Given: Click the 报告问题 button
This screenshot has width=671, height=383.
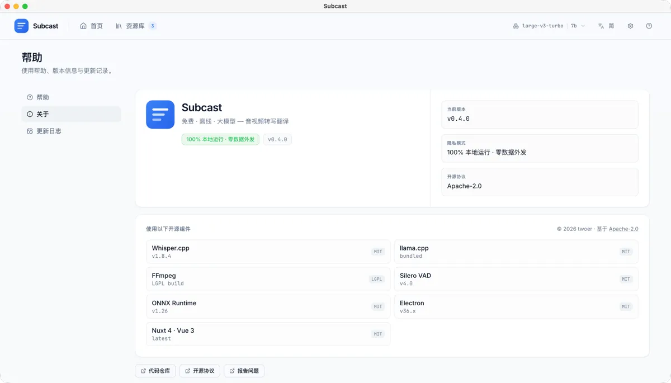Looking at the screenshot, I should click(x=244, y=371).
